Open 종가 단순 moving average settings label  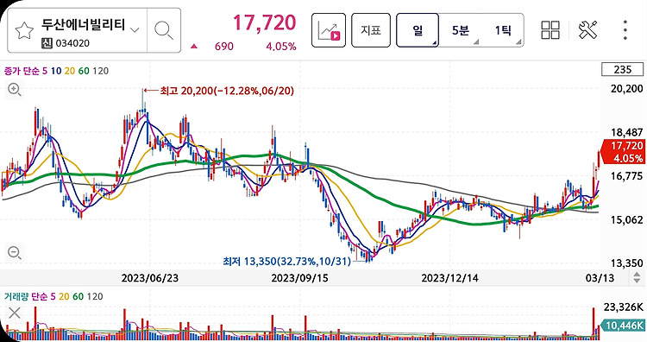click(22, 71)
